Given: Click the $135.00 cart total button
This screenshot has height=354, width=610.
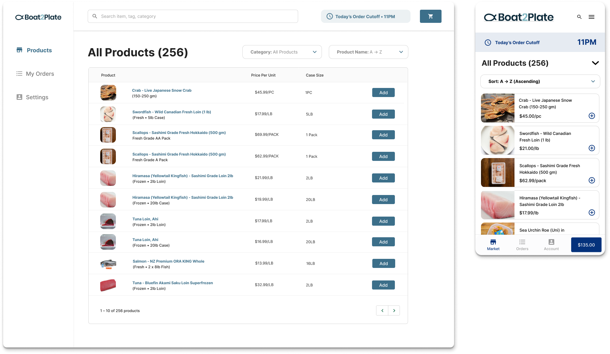Looking at the screenshot, I should point(586,245).
